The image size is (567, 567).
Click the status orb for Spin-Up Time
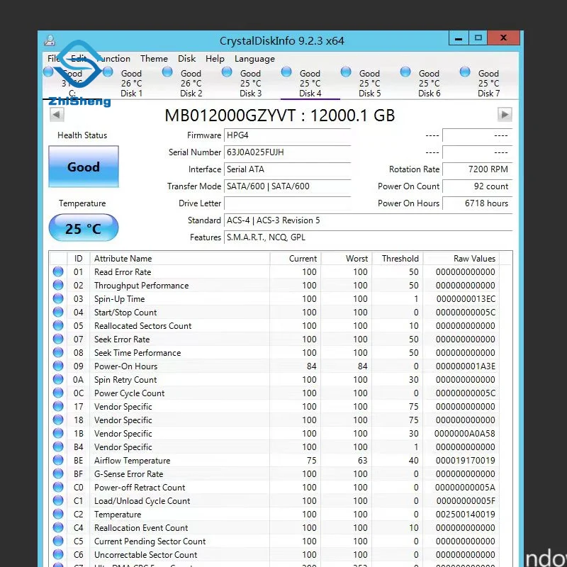pos(58,298)
